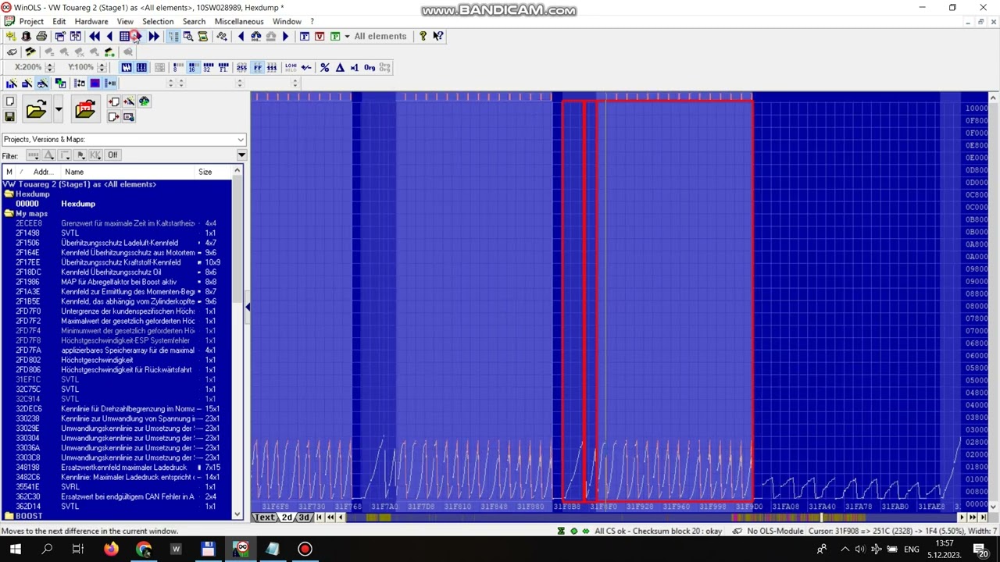Click the black top hat icon
The image size is (1000, 562).
pyautogui.click(x=26, y=37)
